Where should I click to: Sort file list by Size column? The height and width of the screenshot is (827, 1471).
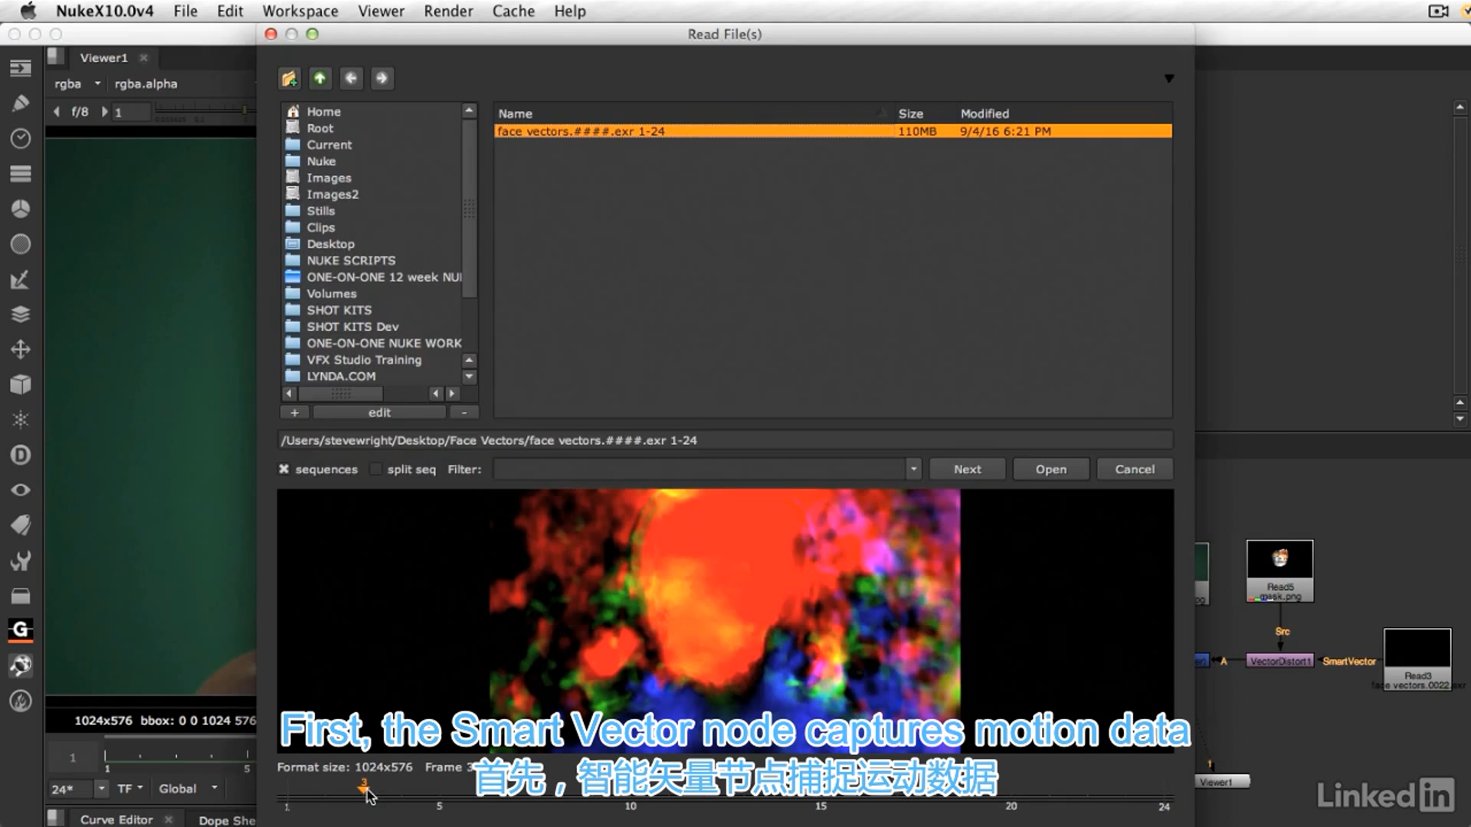click(x=911, y=113)
